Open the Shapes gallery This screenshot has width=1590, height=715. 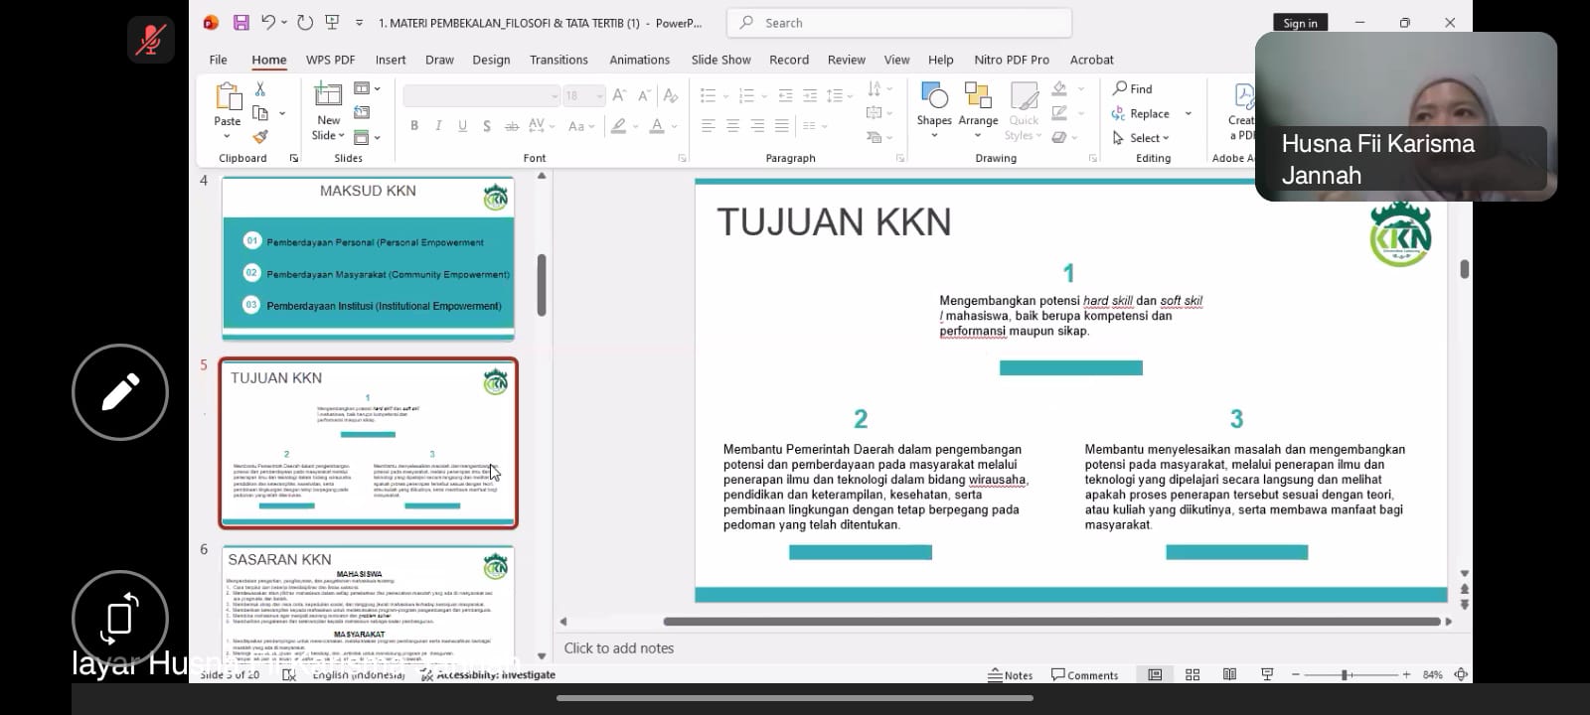coord(934,99)
